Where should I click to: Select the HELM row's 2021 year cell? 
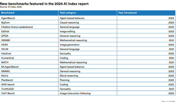[146, 49]
